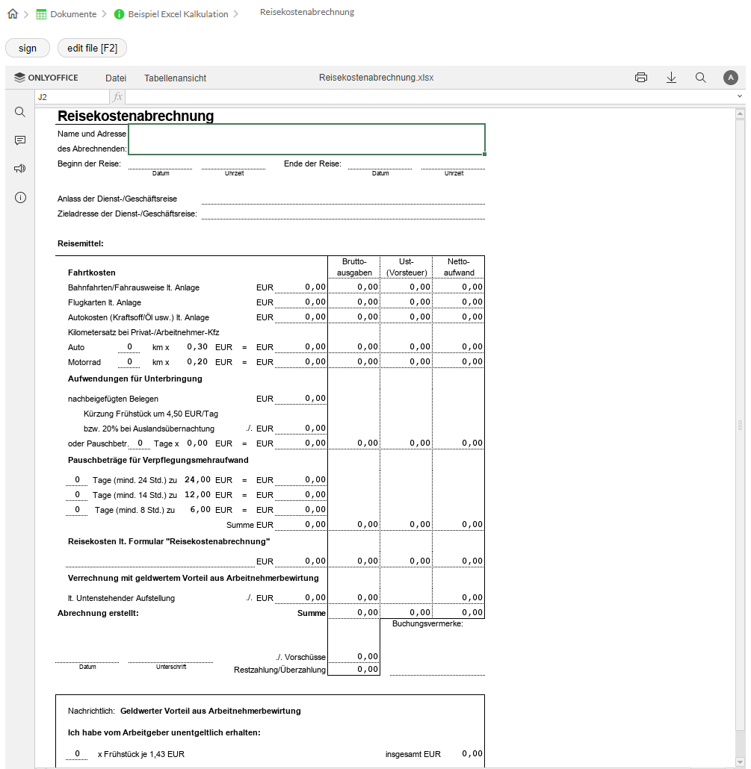Select the 'Bahnfahrten/Fahrausweise lt. Anlage' cell

(x=134, y=288)
